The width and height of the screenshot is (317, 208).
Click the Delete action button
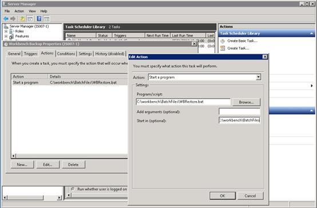click(73, 164)
